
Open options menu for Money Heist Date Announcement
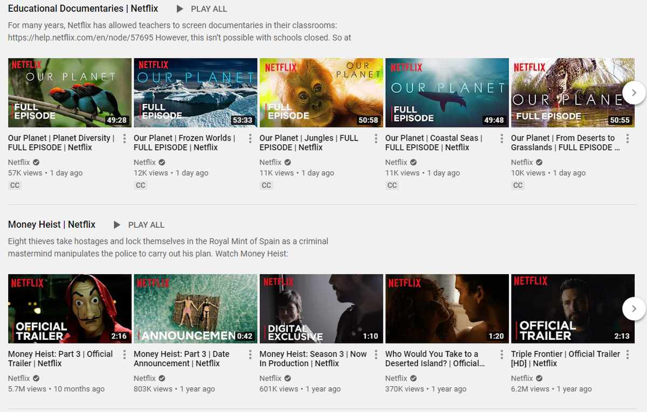[x=250, y=354]
